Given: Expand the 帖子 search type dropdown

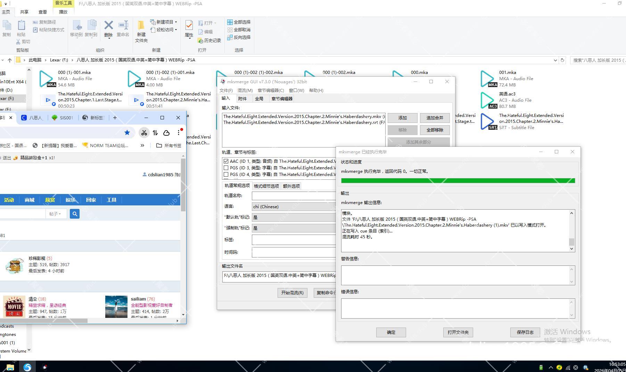Looking at the screenshot, I should click(x=55, y=214).
